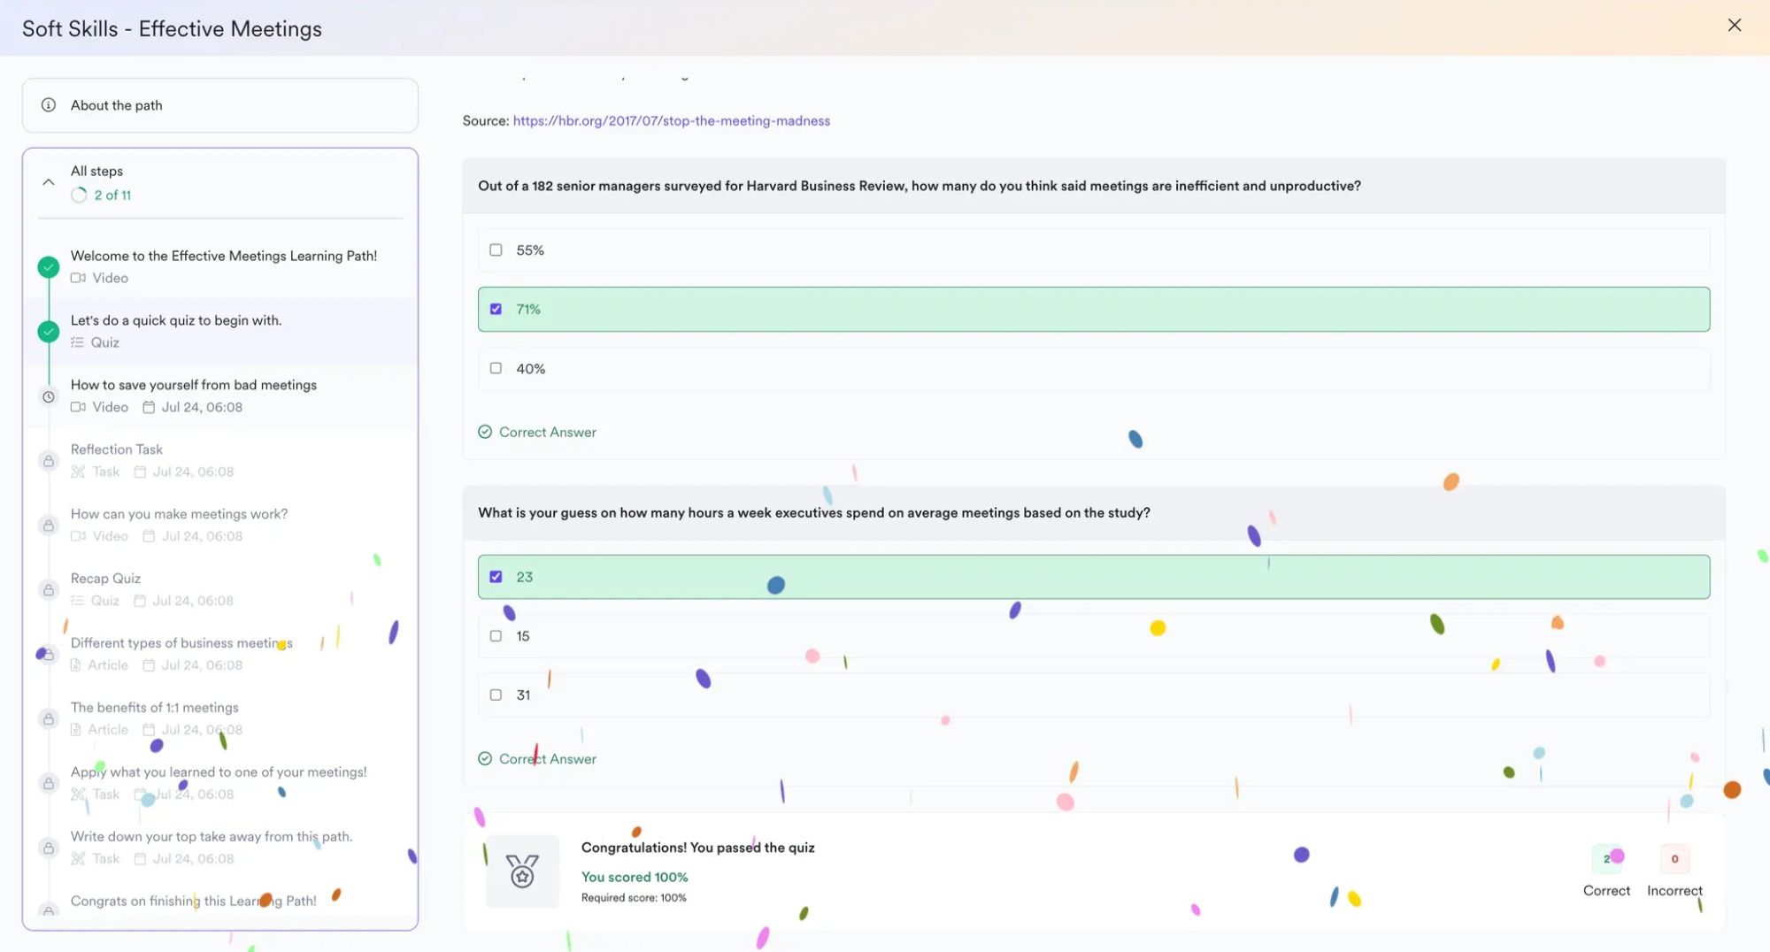Click the quiz icon under the quiz step
1770x952 pixels.
(x=79, y=342)
